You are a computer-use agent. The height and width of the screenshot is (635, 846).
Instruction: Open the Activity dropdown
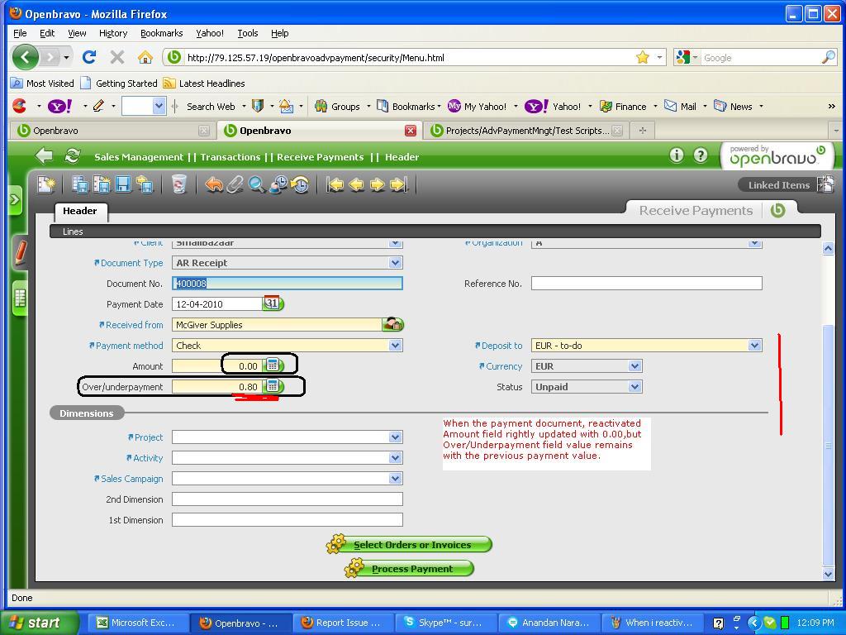pyautogui.click(x=396, y=458)
